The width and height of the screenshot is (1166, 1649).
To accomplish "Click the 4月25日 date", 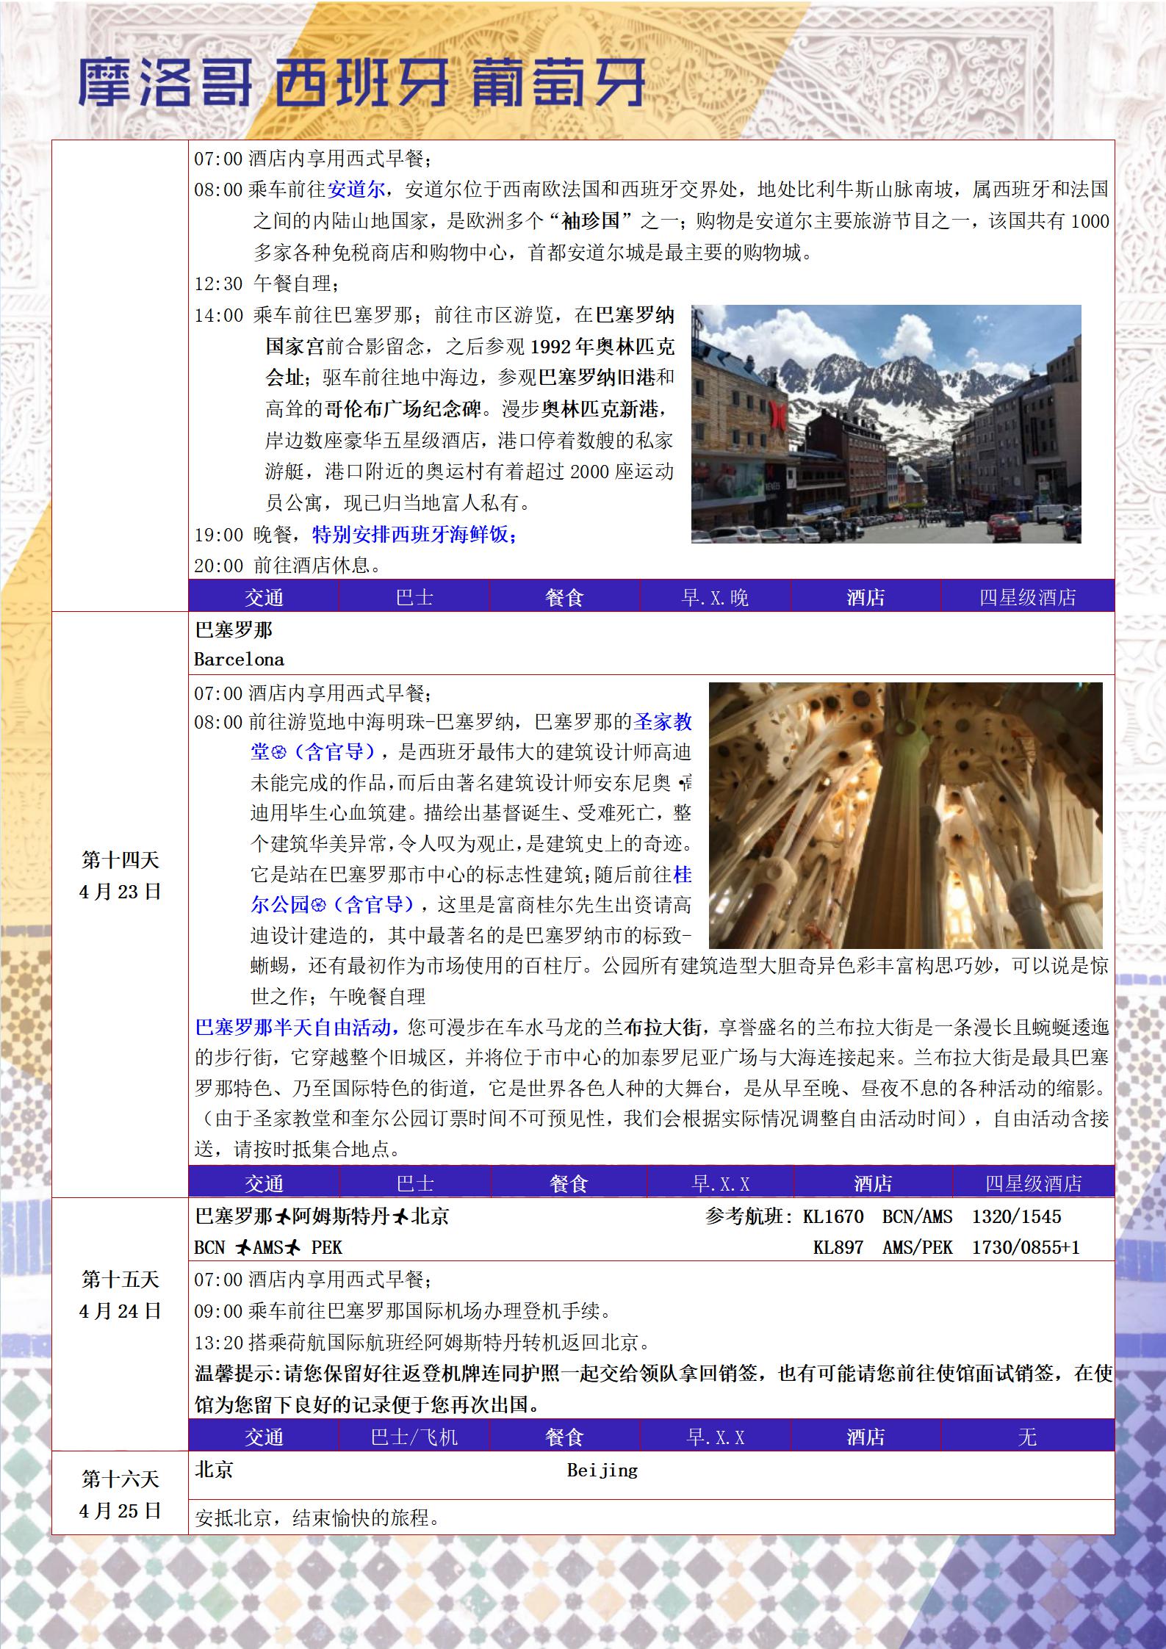I will (120, 1510).
